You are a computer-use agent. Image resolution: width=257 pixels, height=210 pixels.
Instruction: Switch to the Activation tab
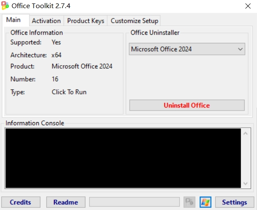46,21
